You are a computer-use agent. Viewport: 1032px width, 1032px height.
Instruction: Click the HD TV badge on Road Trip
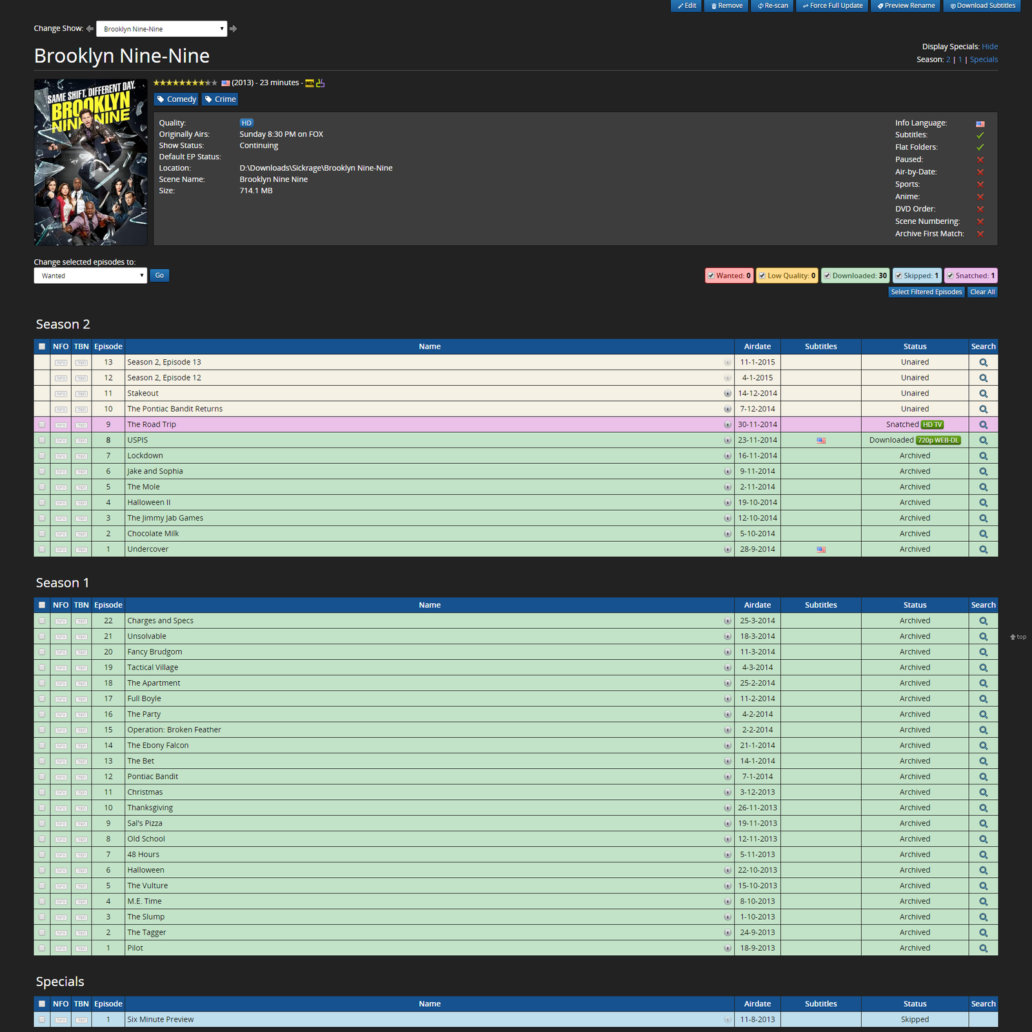(x=933, y=424)
